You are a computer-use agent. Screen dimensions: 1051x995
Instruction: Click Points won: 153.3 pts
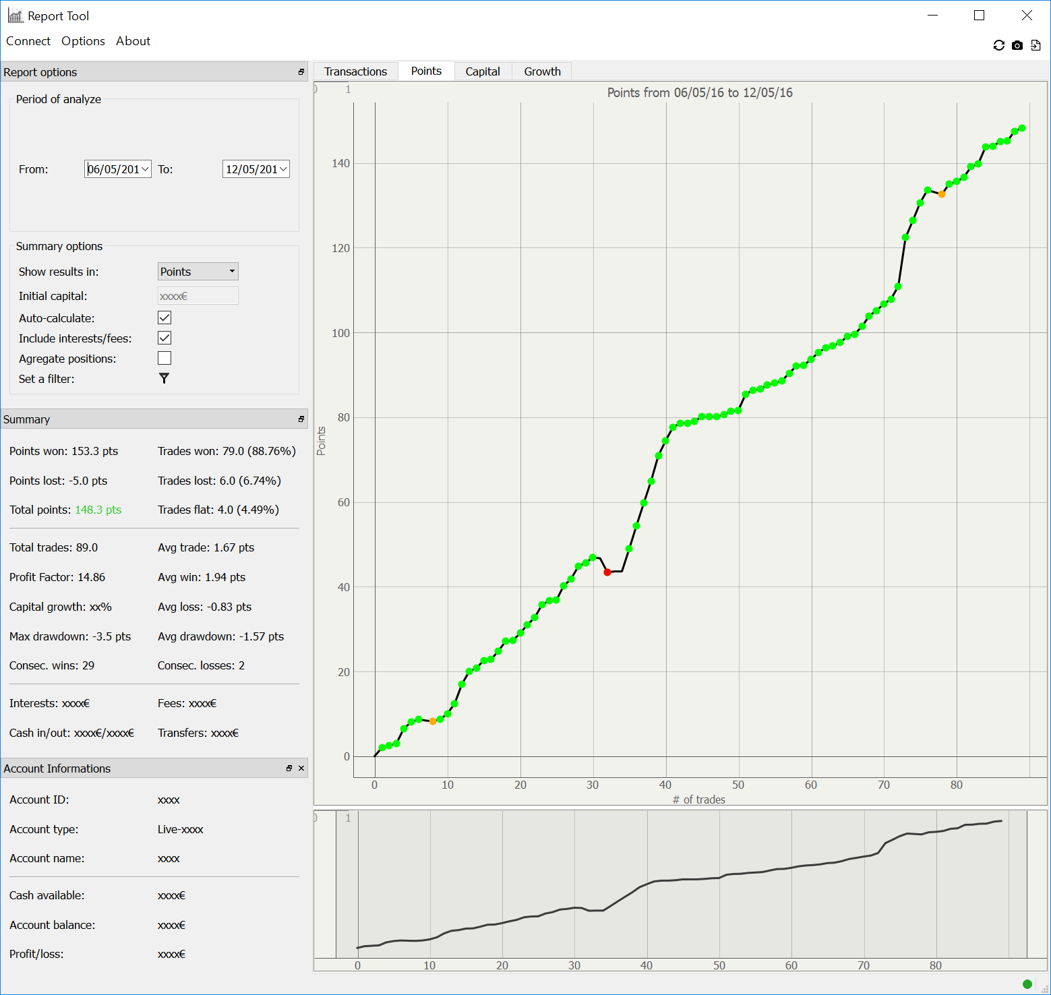point(64,451)
